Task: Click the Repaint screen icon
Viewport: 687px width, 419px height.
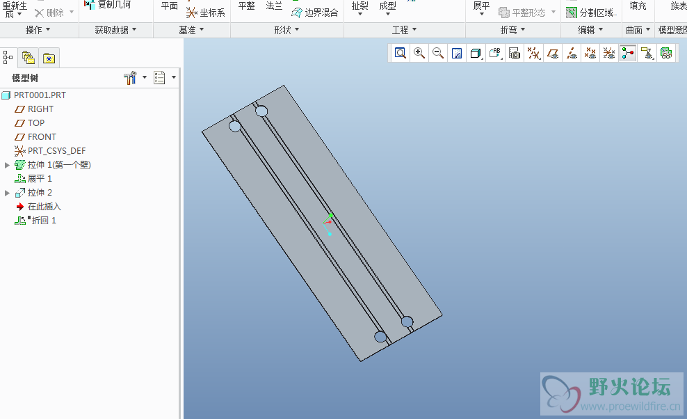Action: click(457, 54)
